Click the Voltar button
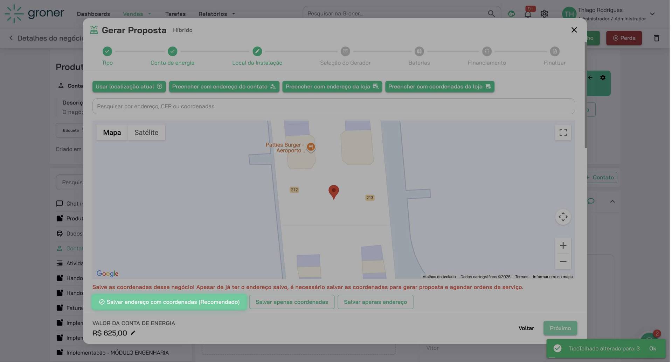Screen dimensions: 672x362 click(x=526, y=328)
